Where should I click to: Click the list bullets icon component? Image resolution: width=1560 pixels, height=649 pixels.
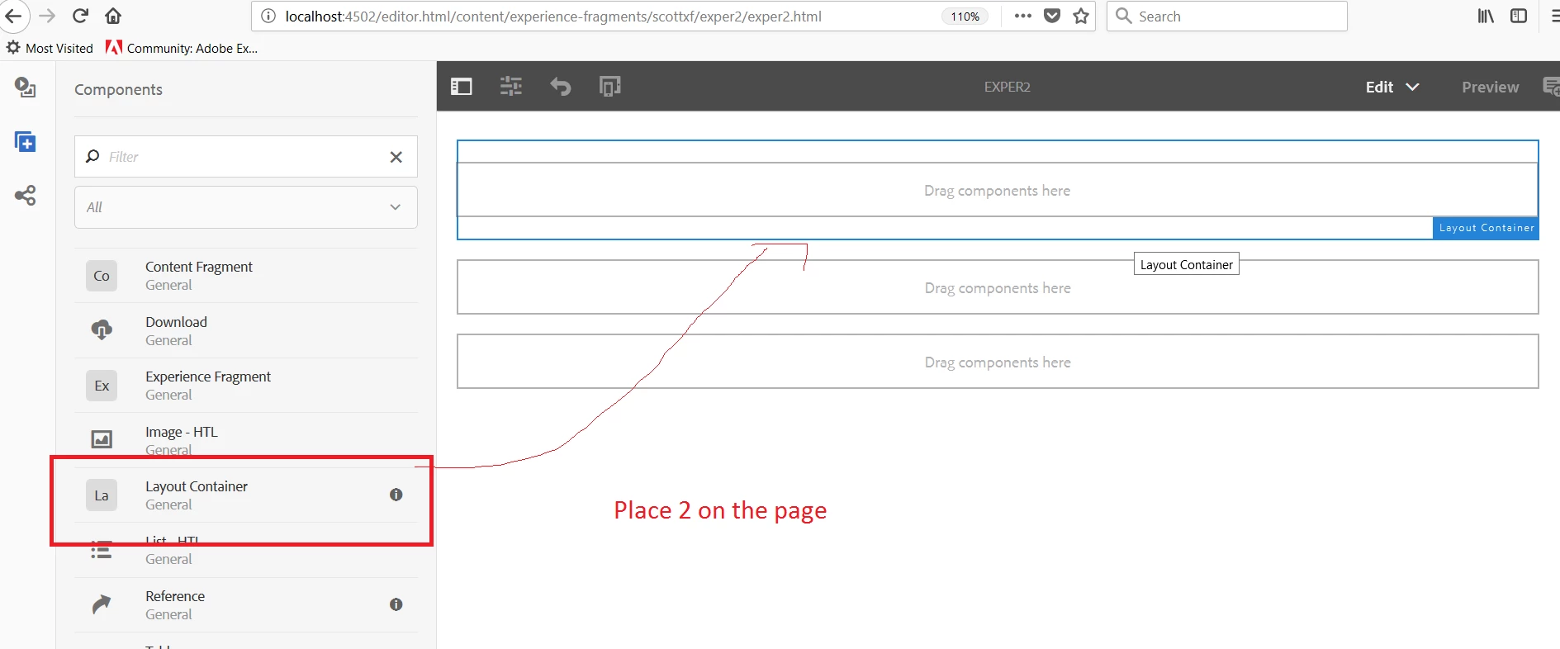tap(102, 551)
